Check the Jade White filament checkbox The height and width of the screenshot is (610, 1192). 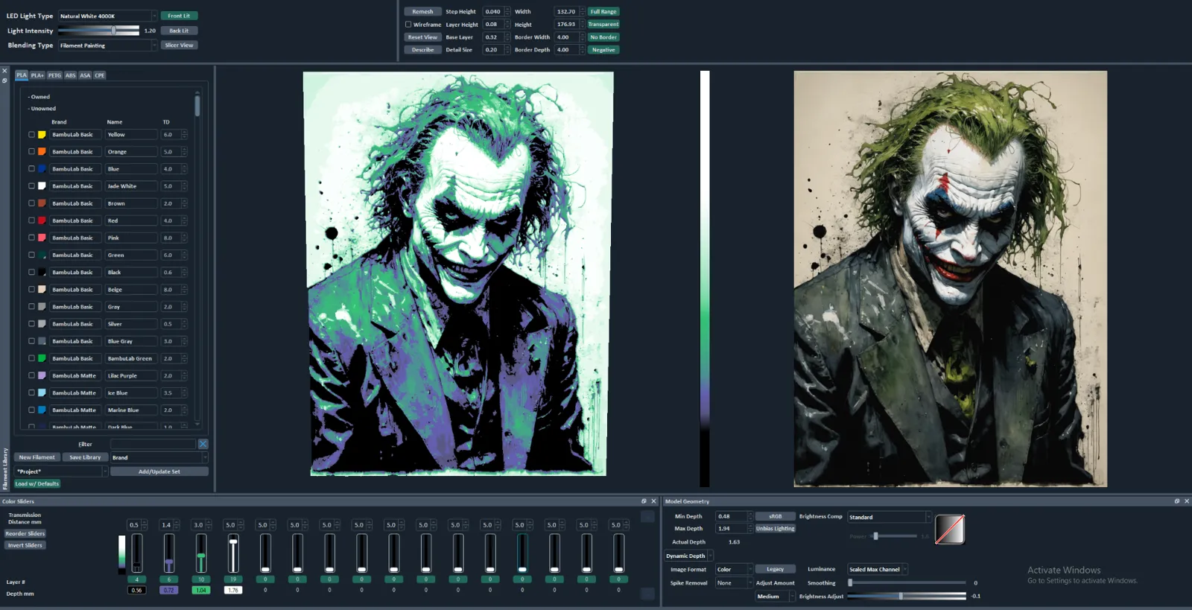point(31,186)
